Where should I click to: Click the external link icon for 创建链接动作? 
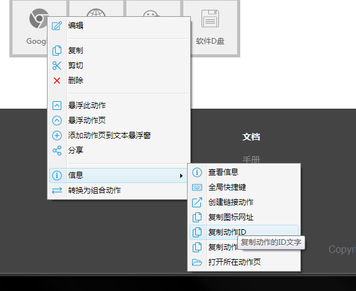point(197,202)
